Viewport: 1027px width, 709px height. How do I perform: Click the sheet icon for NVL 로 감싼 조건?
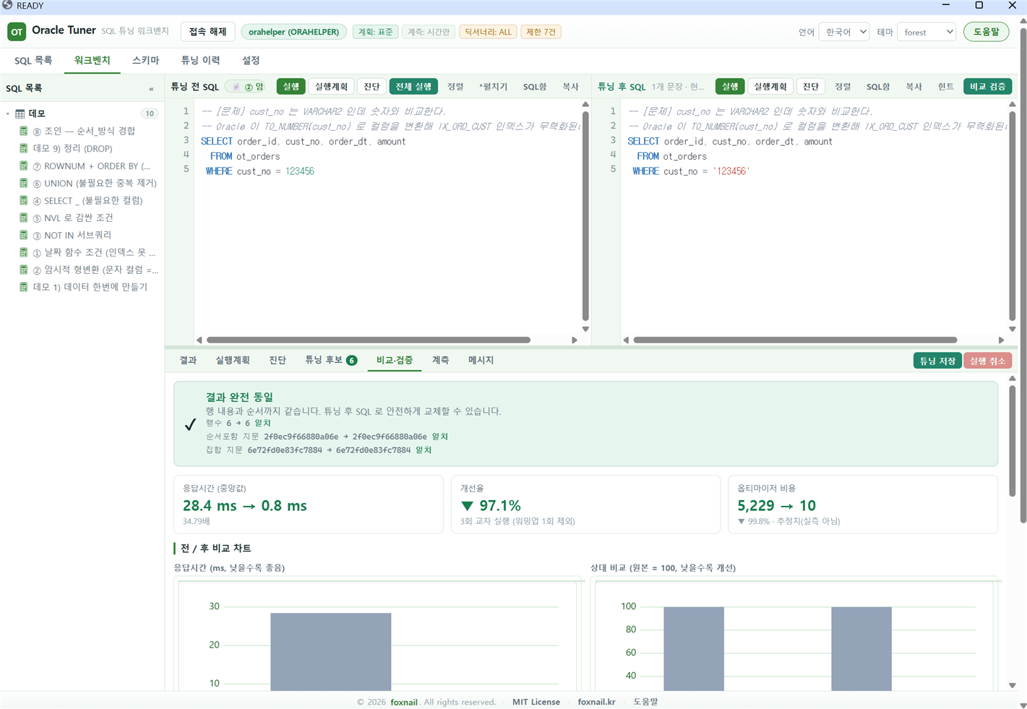tap(24, 218)
